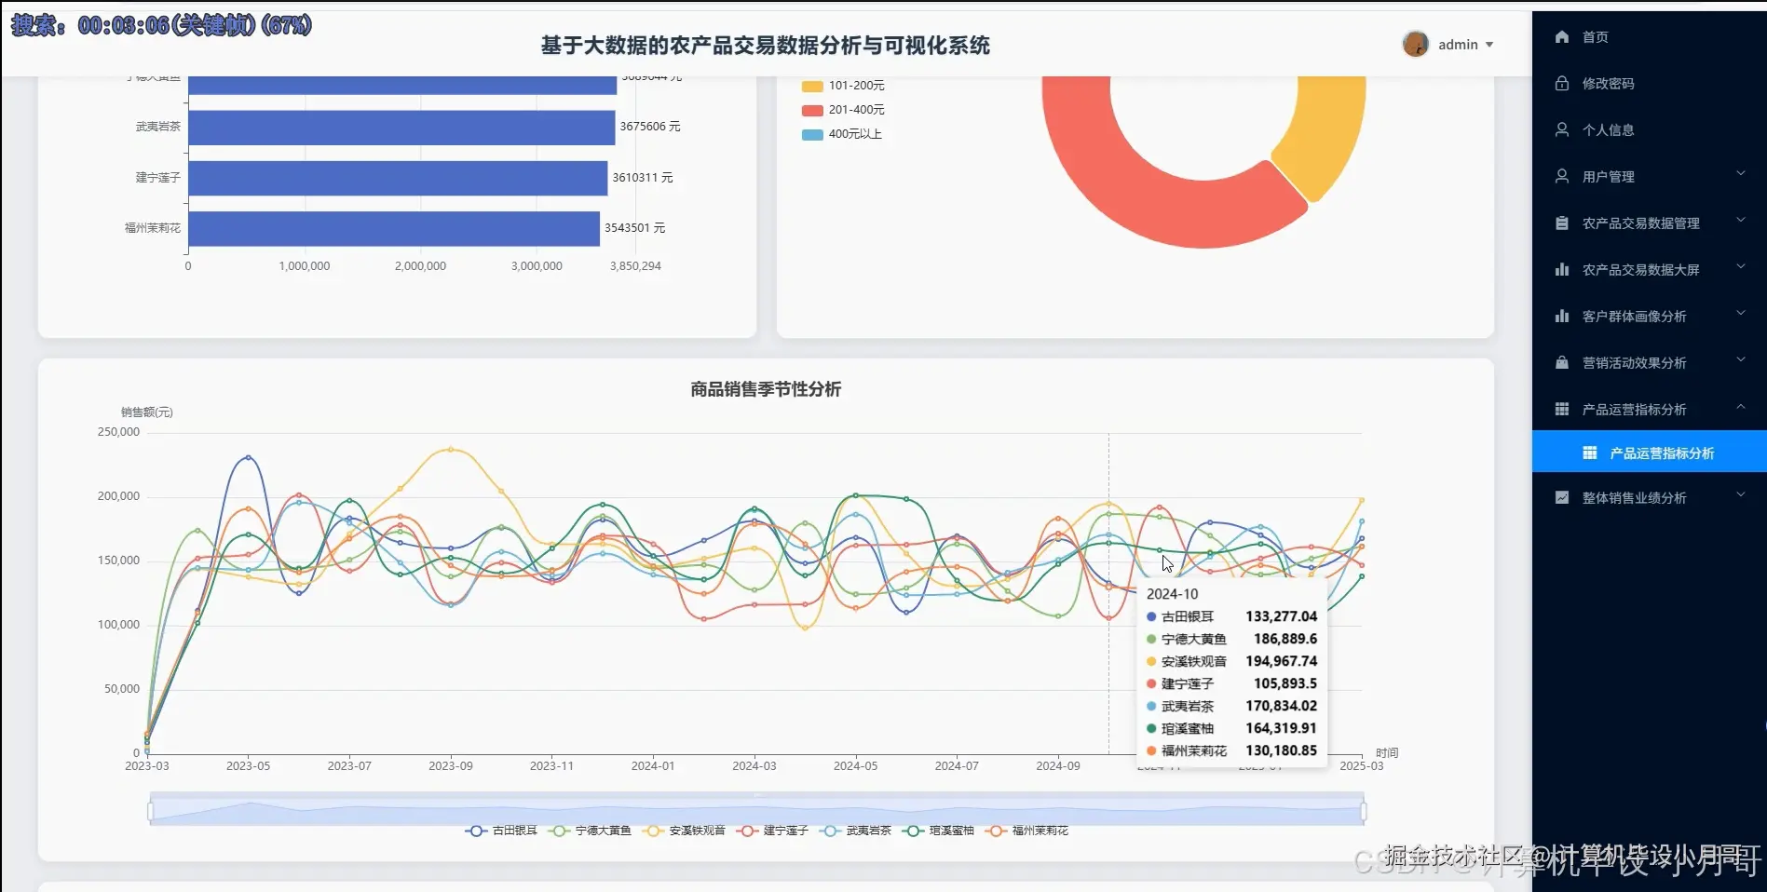
Task: Toggle the 宁德大黄鱼 legend series
Action: [x=590, y=831]
